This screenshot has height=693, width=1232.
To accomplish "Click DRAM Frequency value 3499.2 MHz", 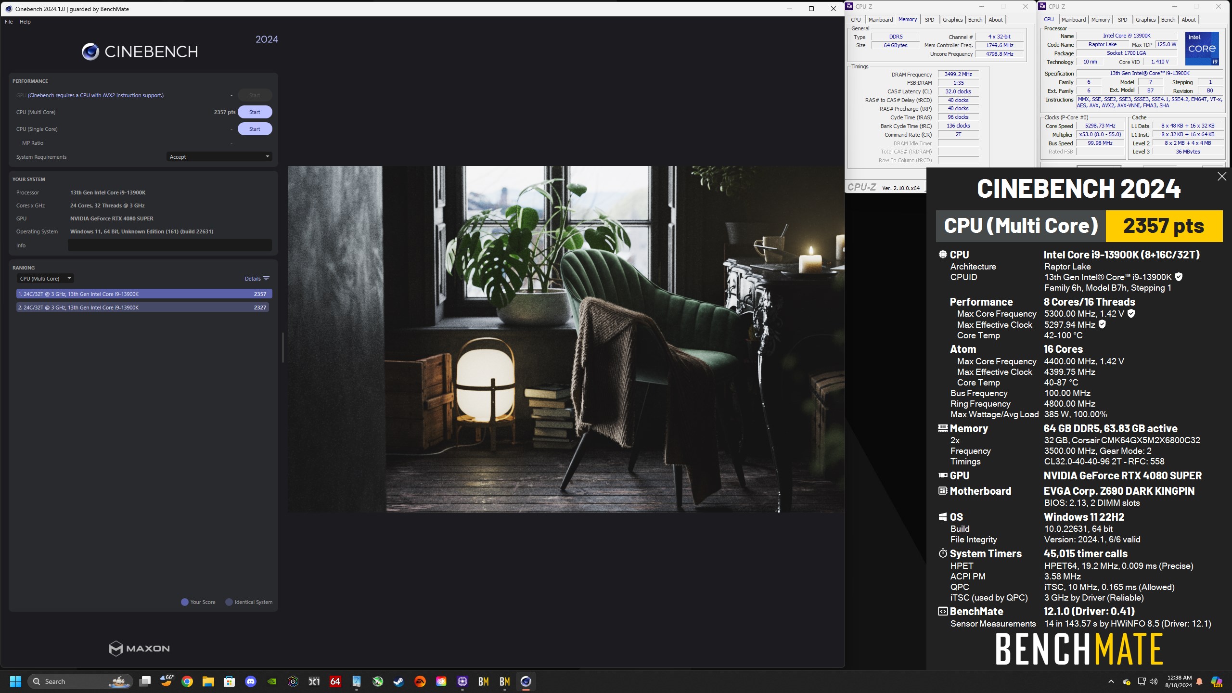I will tap(958, 74).
